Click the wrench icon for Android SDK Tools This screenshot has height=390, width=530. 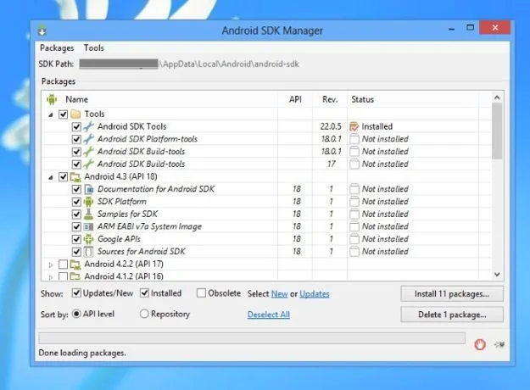tap(88, 126)
